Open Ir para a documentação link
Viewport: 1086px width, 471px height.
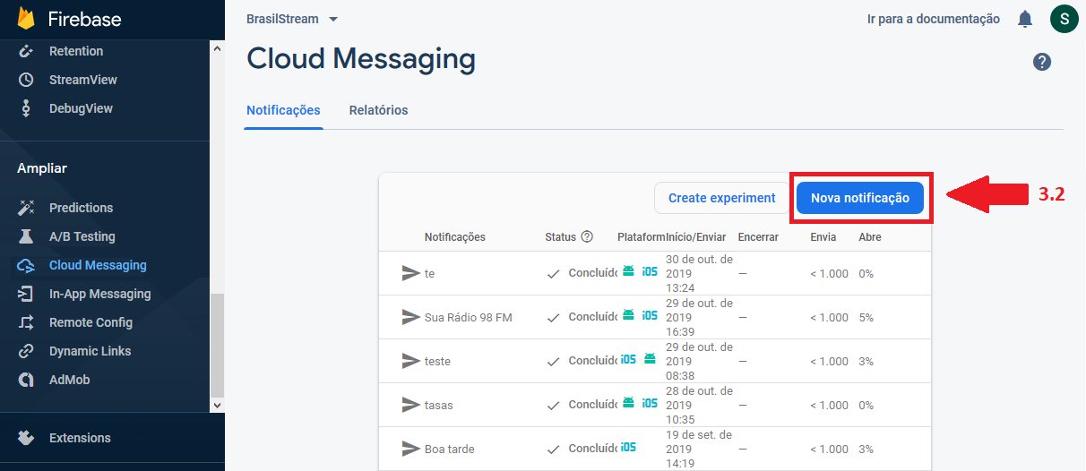tap(934, 19)
